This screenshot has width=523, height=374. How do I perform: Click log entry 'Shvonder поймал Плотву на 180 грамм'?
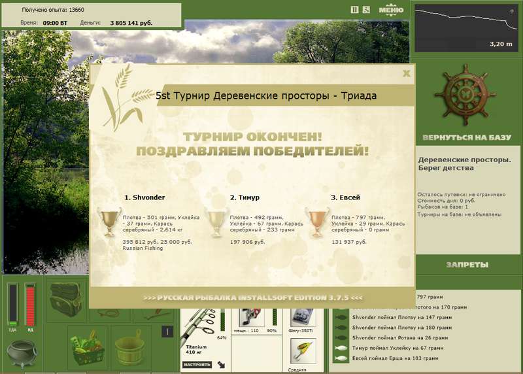[x=402, y=328]
